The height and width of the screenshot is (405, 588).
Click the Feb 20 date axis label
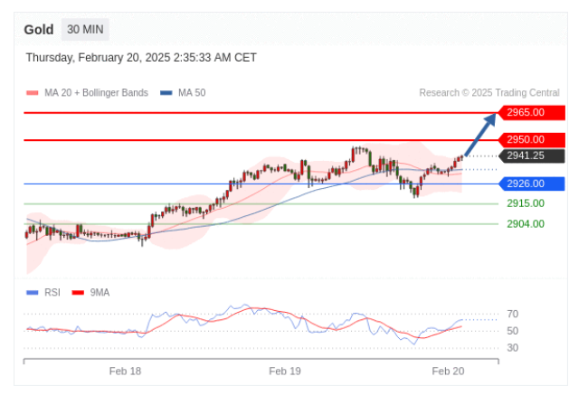[x=448, y=372]
